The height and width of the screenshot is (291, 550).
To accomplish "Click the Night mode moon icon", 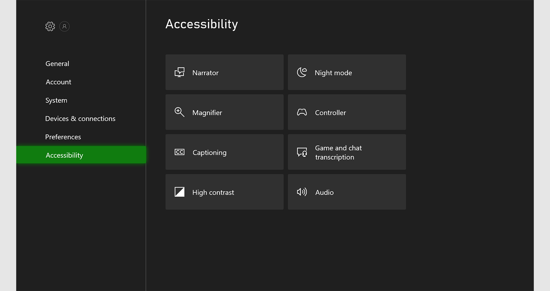I will 302,72.
